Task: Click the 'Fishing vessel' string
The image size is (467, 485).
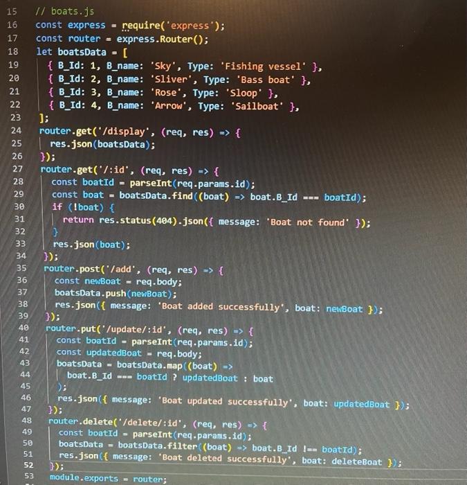Action: point(263,67)
